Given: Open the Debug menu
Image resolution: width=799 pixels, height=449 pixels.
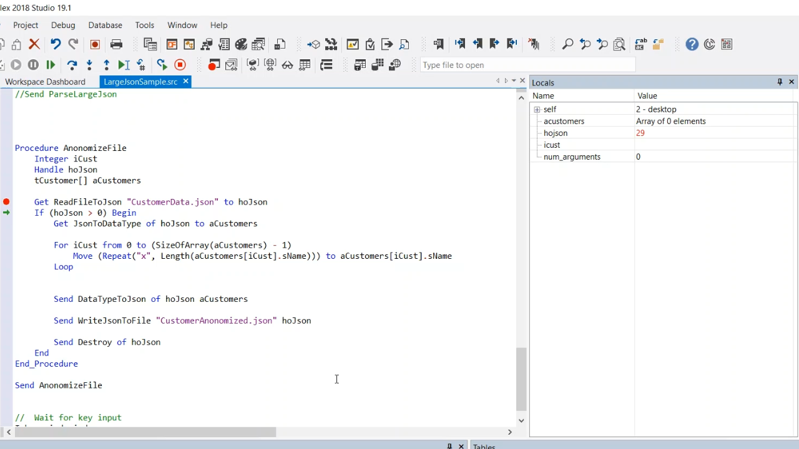Looking at the screenshot, I should click(x=63, y=25).
